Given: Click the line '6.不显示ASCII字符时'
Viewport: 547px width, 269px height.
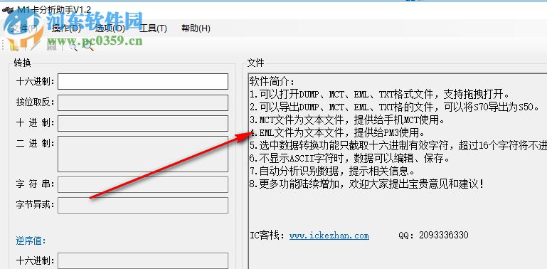Looking at the screenshot, I should coord(349,159).
